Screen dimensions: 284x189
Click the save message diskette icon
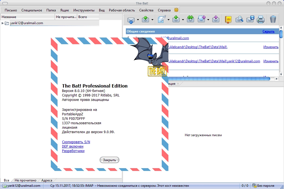250,19
